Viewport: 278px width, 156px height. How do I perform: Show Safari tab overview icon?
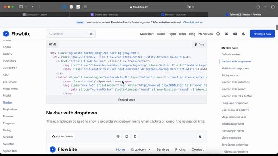point(272,7)
